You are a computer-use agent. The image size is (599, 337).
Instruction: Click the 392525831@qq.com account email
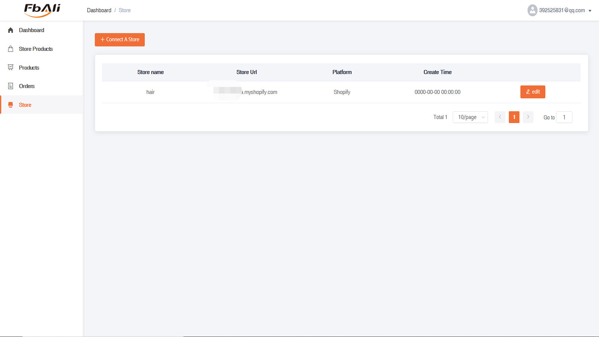(x=562, y=10)
